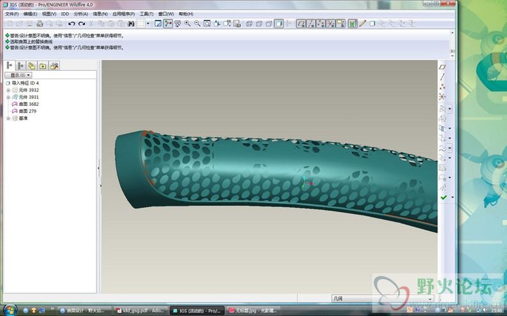Click the Refit zoom icon

click(207, 24)
